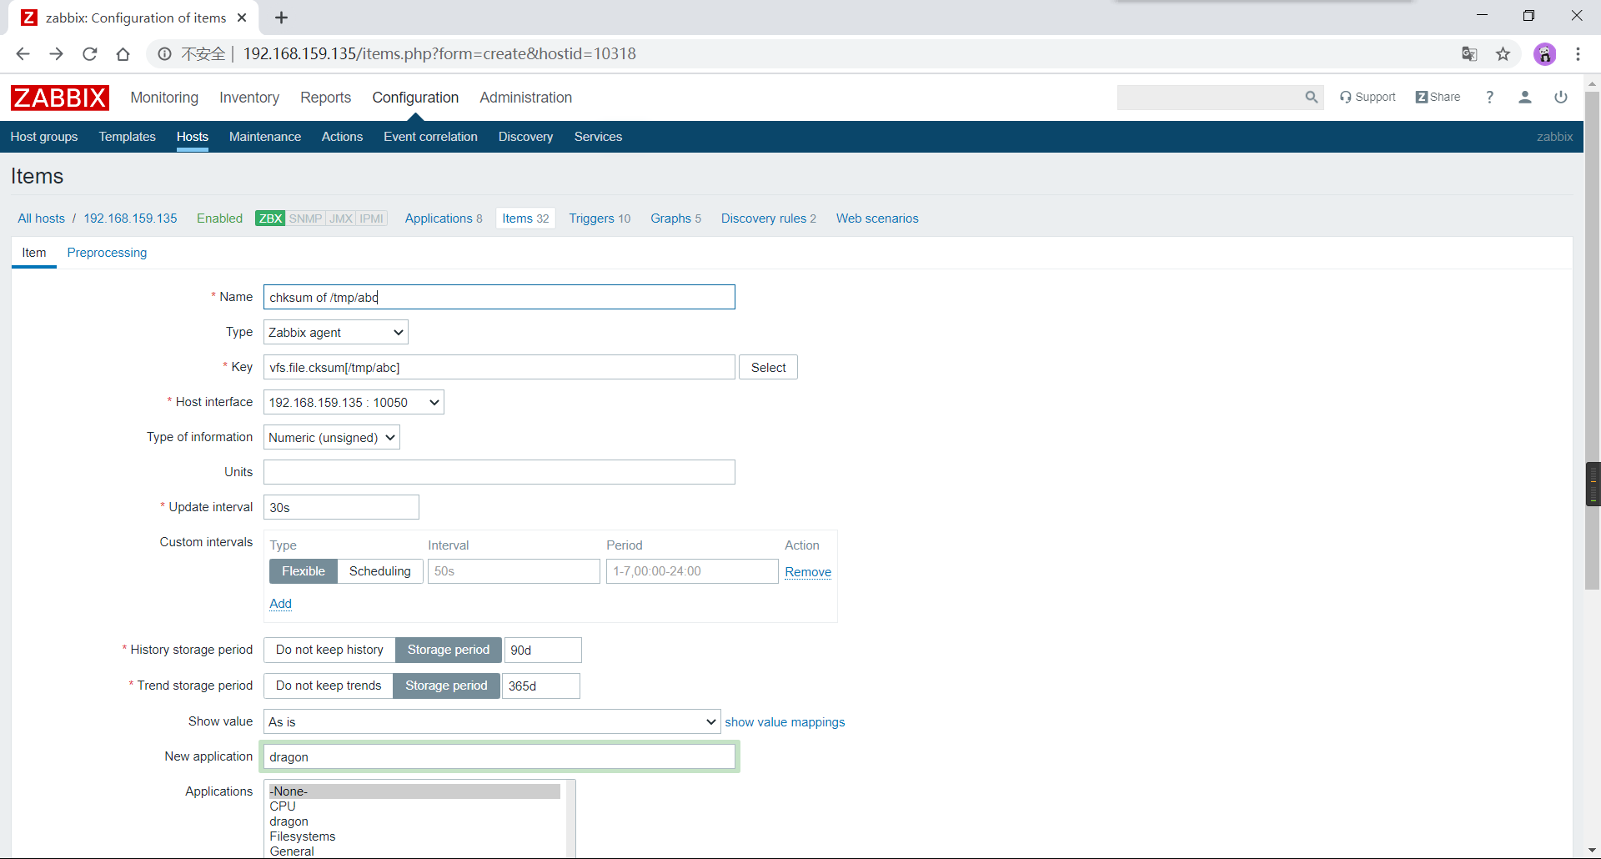Focus the Units input field
This screenshot has width=1601, height=859.
[x=499, y=473]
